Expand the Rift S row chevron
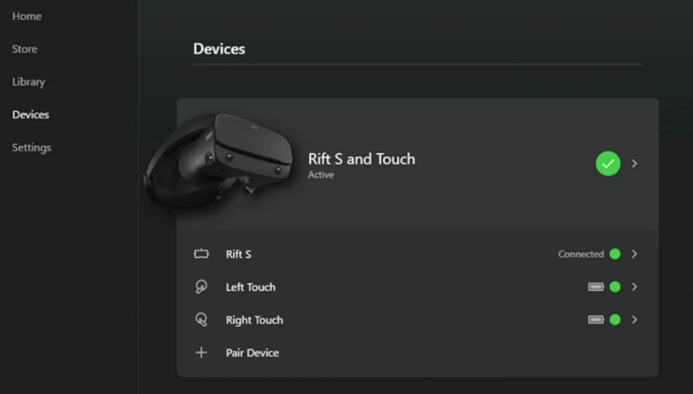The height and width of the screenshot is (394, 693). (635, 254)
